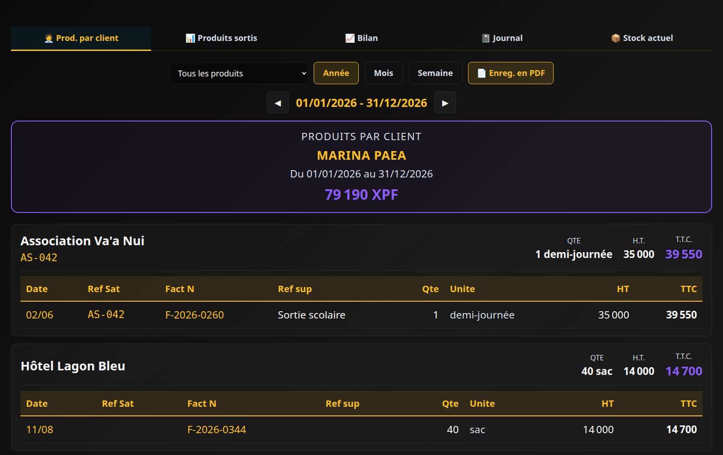Image resolution: width=723 pixels, height=455 pixels.
Task: Click the box icon on Stock actuel
Action: 616,38
